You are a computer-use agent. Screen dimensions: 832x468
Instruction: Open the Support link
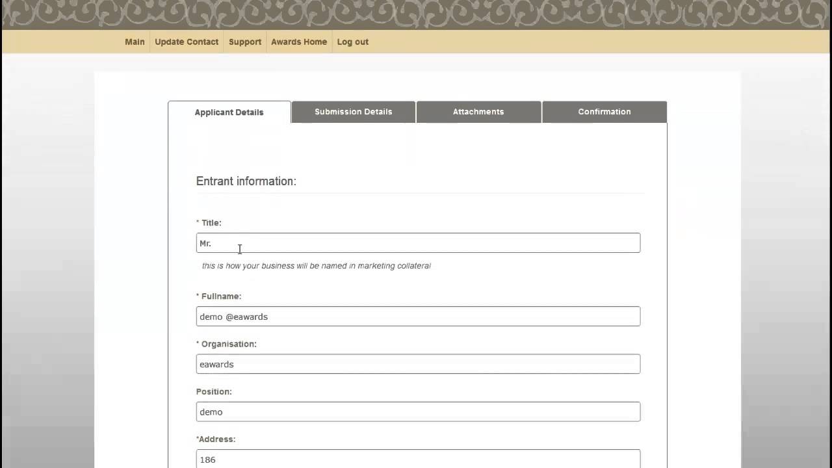245,42
